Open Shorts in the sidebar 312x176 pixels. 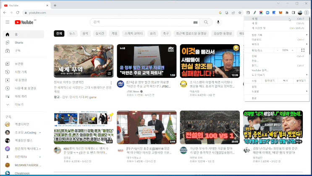pyautogui.click(x=23, y=43)
